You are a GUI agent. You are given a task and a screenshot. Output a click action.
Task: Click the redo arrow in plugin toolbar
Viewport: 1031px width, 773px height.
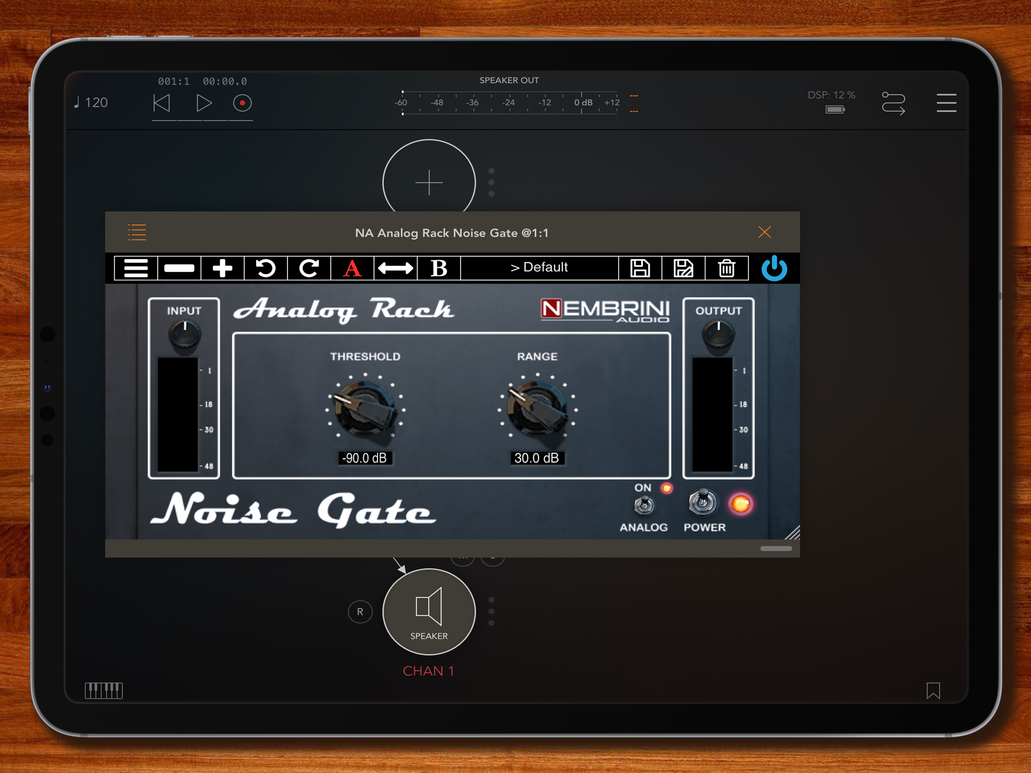tap(309, 268)
